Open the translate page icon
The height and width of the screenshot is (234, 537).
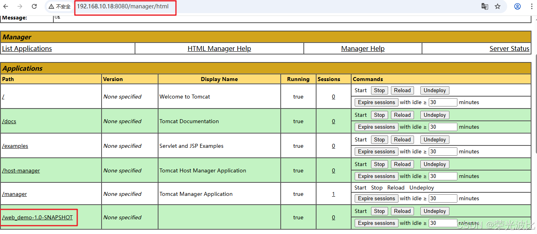click(484, 6)
